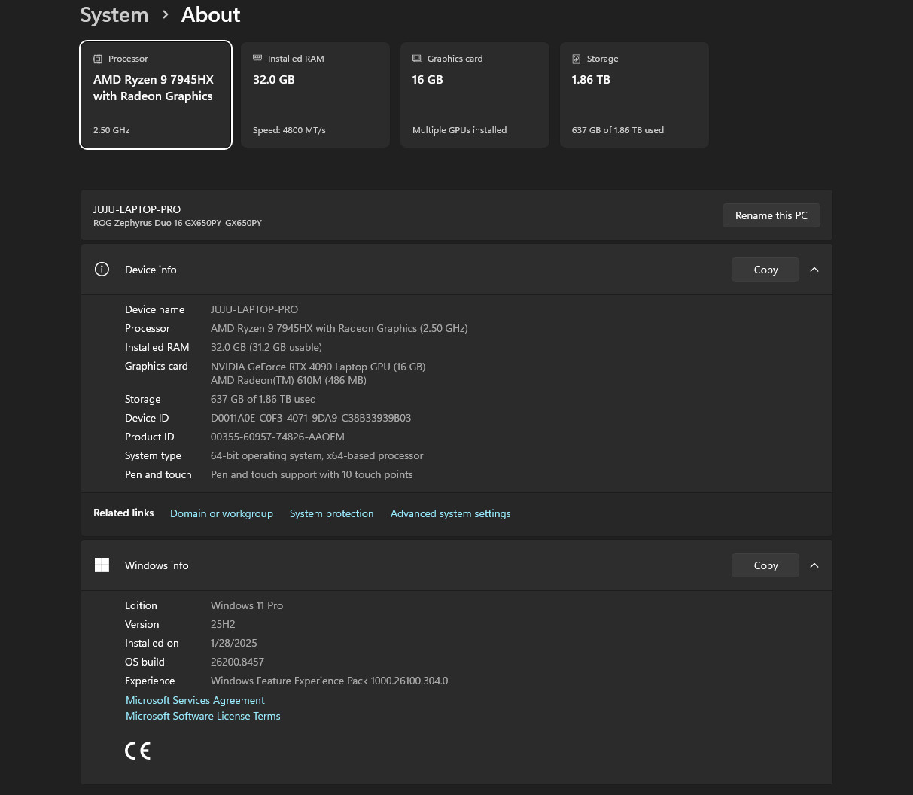Click the CE mark icon

(138, 751)
